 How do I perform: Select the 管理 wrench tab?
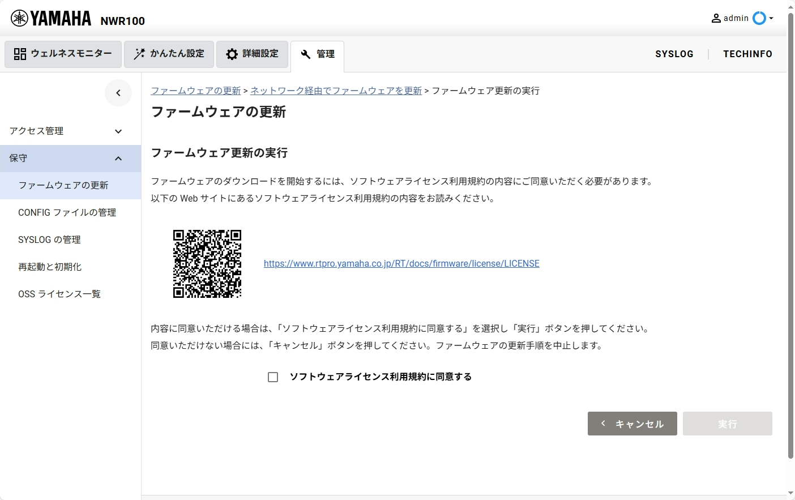[317, 54]
